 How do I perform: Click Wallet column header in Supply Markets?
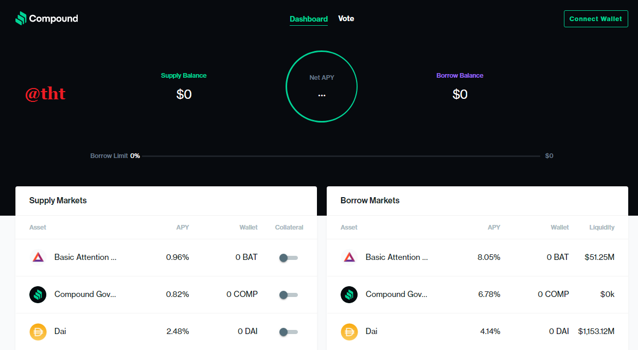click(249, 227)
